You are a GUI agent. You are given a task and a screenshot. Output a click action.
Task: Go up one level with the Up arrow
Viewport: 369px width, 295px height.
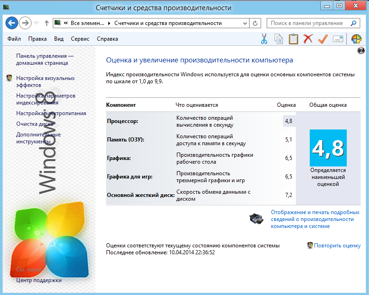tap(47, 23)
